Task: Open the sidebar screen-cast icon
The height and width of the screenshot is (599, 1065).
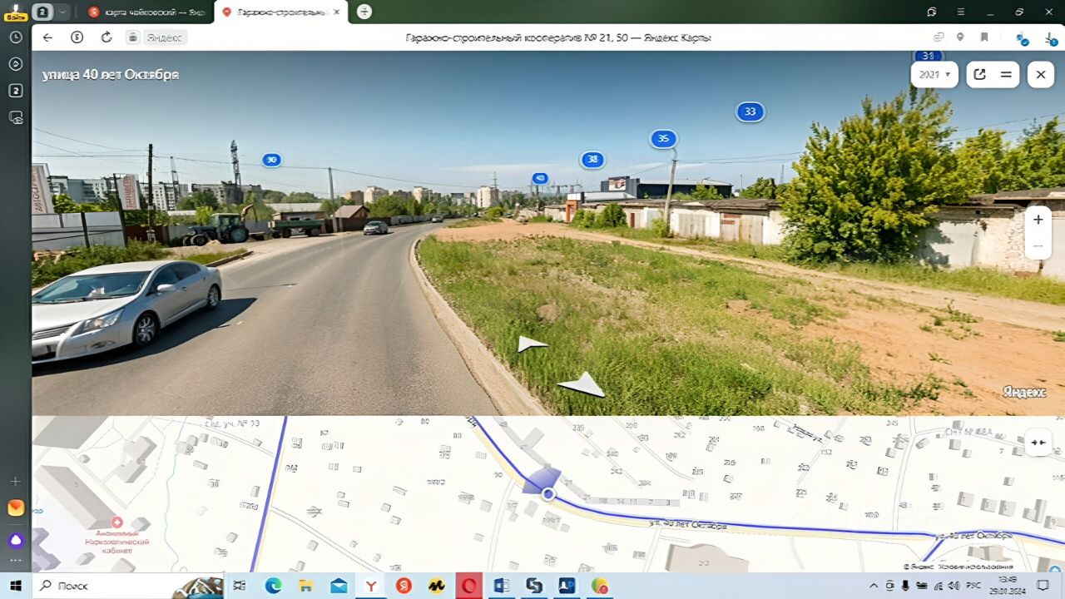Action: tap(16, 117)
